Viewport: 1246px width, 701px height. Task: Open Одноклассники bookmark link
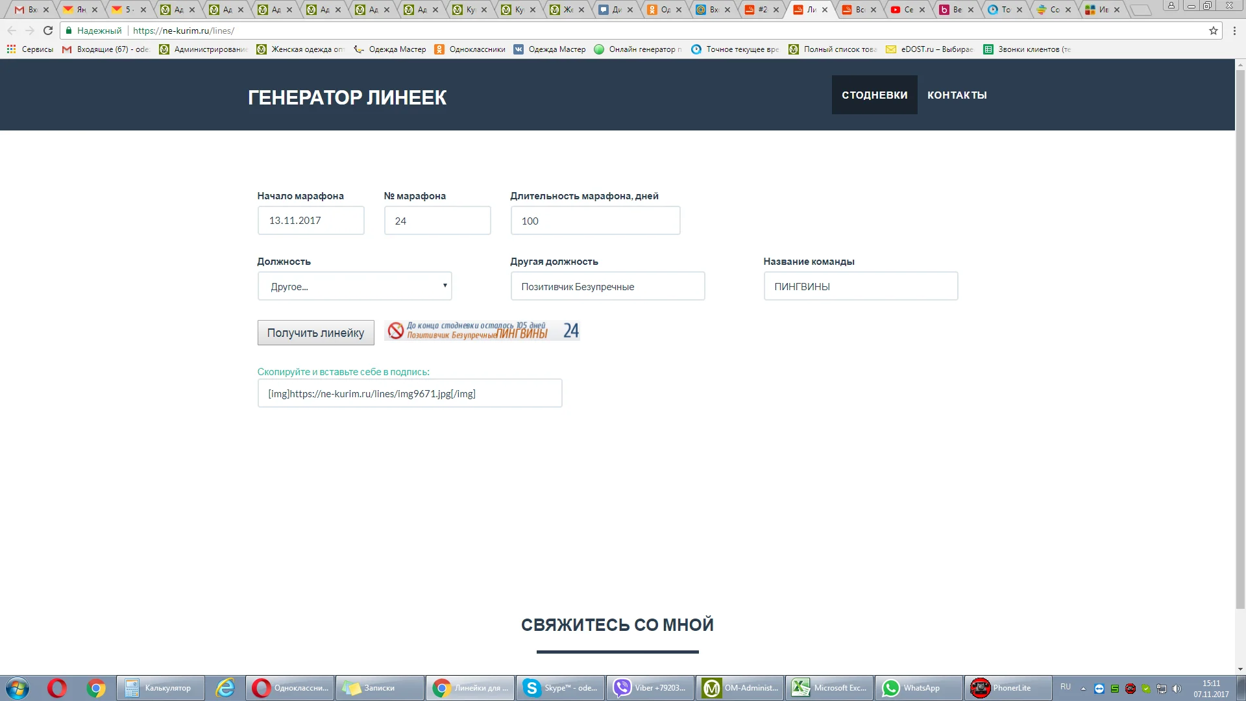(x=470, y=49)
